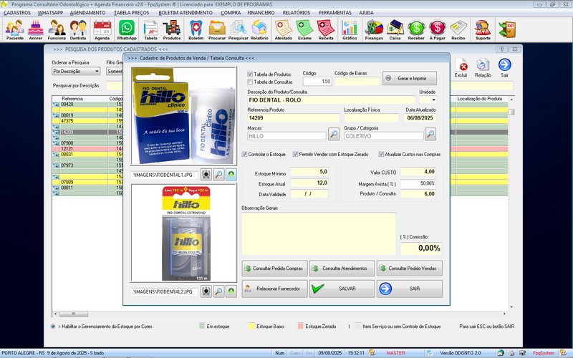
Task: Expand the Unidade dropdown
Action: pyautogui.click(x=434, y=100)
